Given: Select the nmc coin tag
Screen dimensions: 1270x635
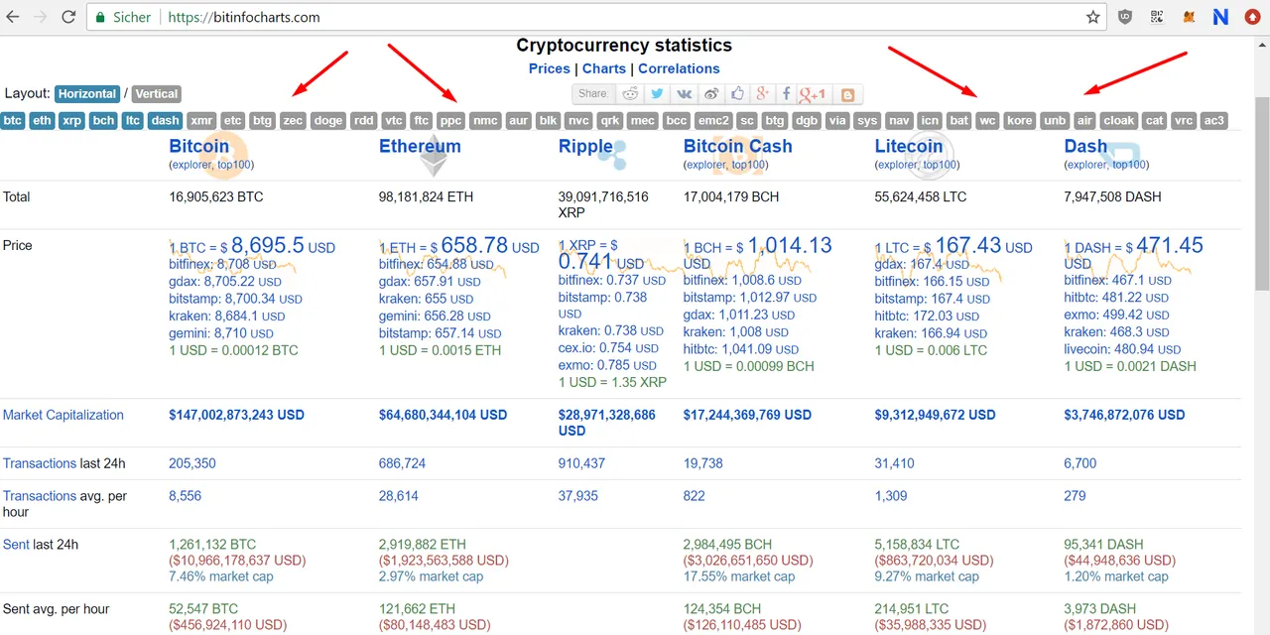Looking at the screenshot, I should click(x=485, y=121).
